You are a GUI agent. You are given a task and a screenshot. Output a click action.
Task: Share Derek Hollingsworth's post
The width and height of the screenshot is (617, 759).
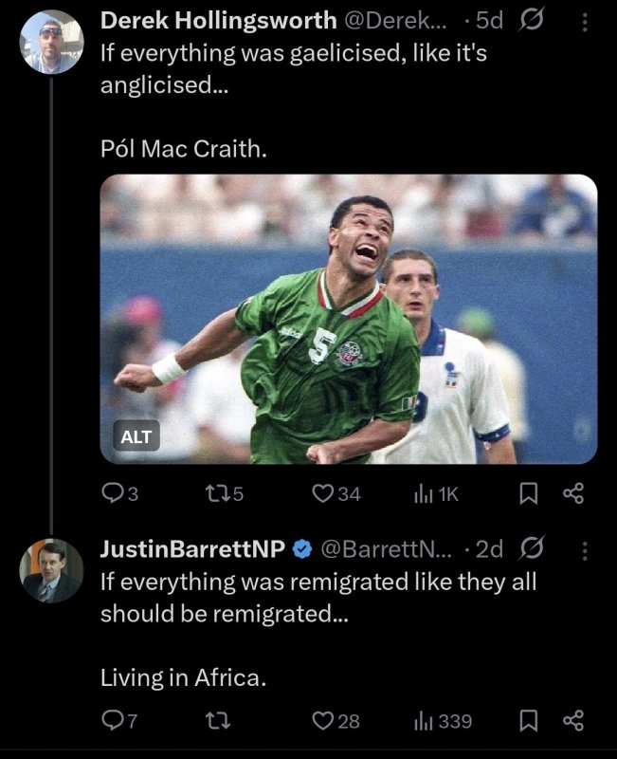(572, 492)
